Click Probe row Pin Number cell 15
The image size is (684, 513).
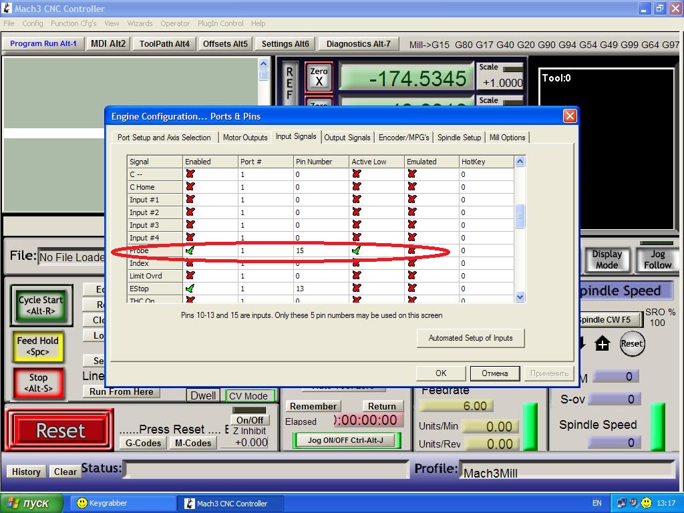pos(321,250)
